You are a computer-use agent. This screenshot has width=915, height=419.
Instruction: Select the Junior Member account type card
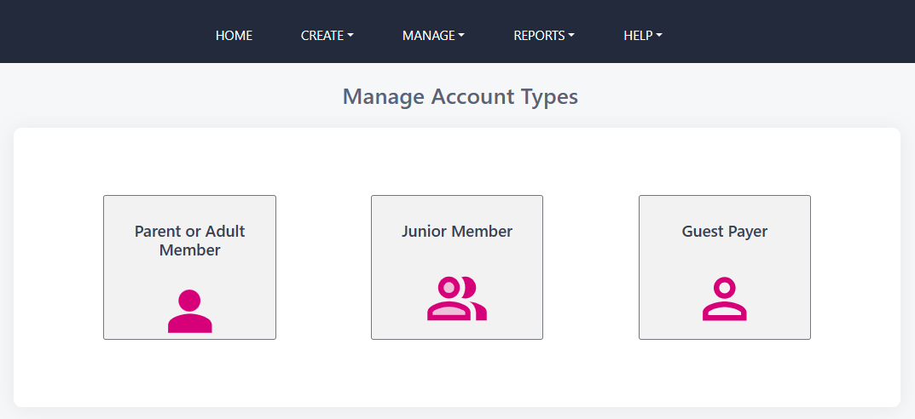pos(457,267)
